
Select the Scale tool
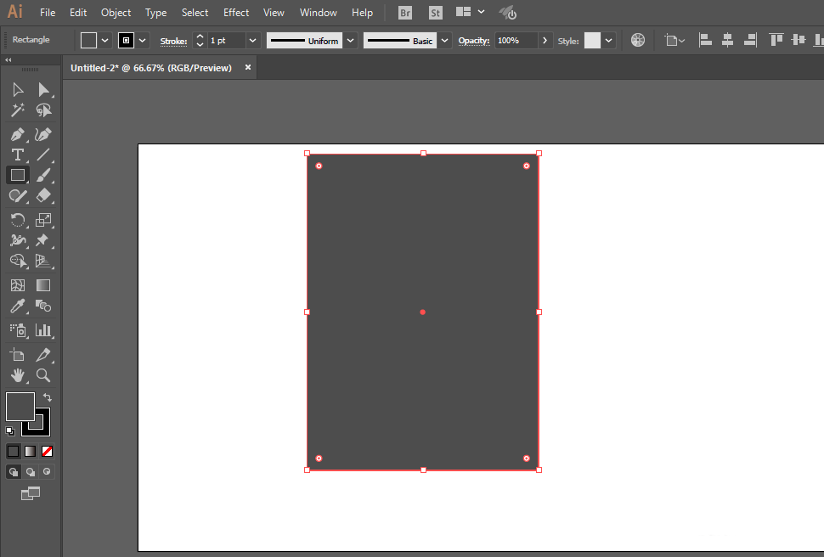[43, 220]
